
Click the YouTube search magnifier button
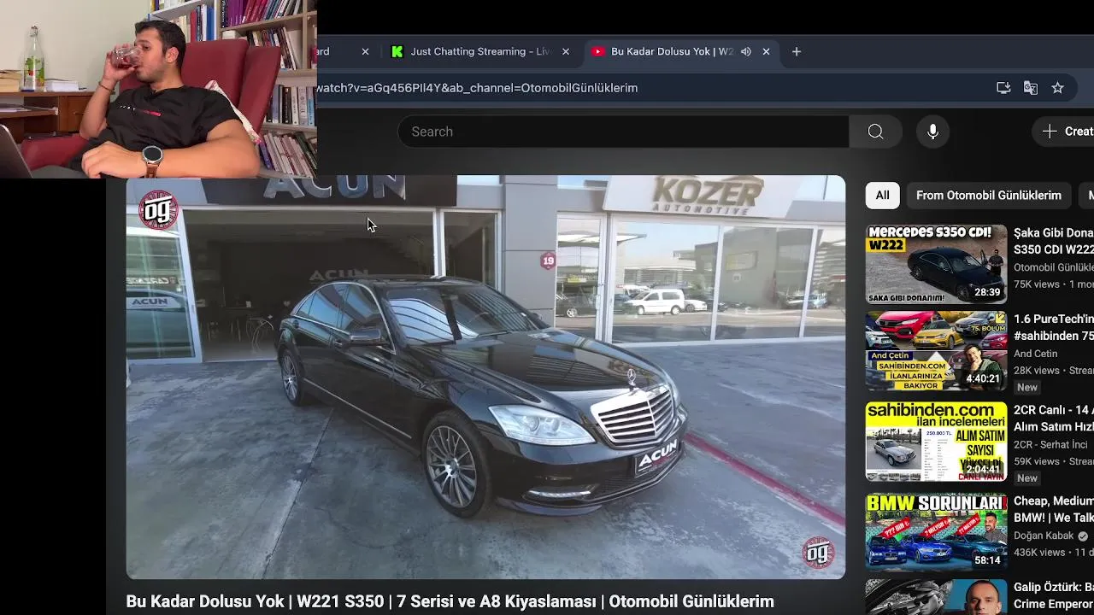coord(875,132)
